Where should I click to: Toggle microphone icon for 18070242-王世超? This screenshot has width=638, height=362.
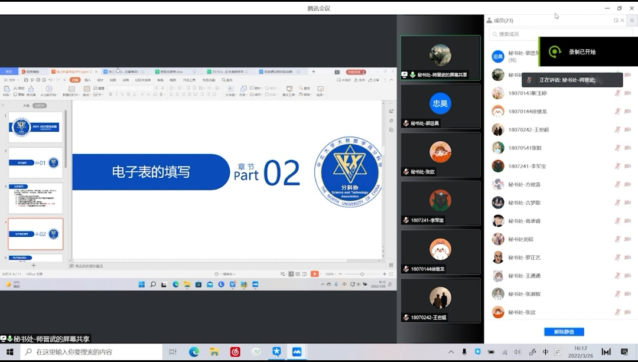click(x=617, y=130)
